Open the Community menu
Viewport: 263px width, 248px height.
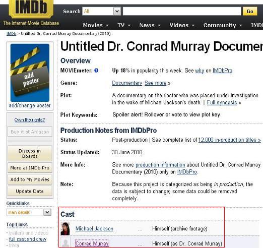[x=223, y=25]
